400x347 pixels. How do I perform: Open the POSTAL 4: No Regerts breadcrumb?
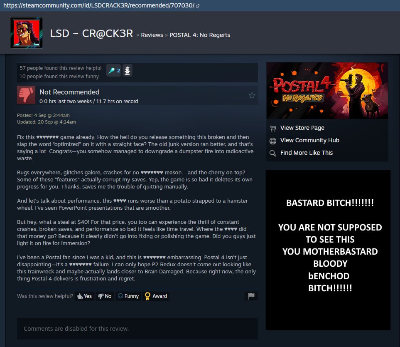pyautogui.click(x=200, y=35)
